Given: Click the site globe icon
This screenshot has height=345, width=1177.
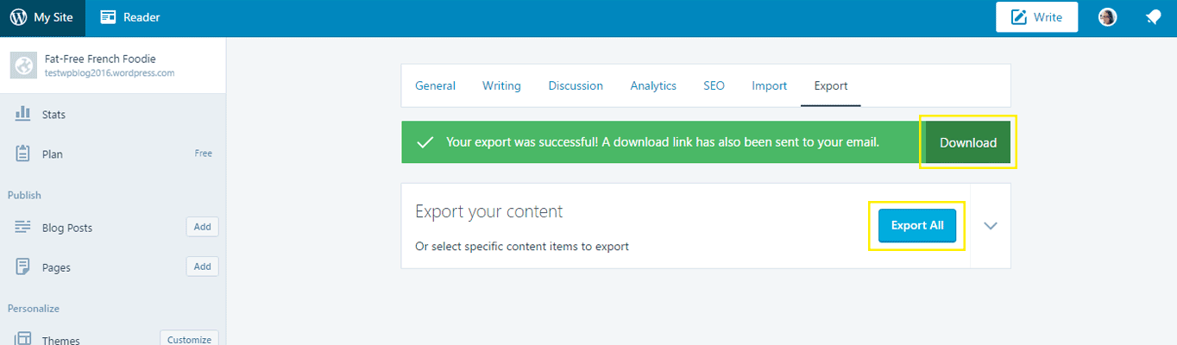Looking at the screenshot, I should pyautogui.click(x=25, y=66).
